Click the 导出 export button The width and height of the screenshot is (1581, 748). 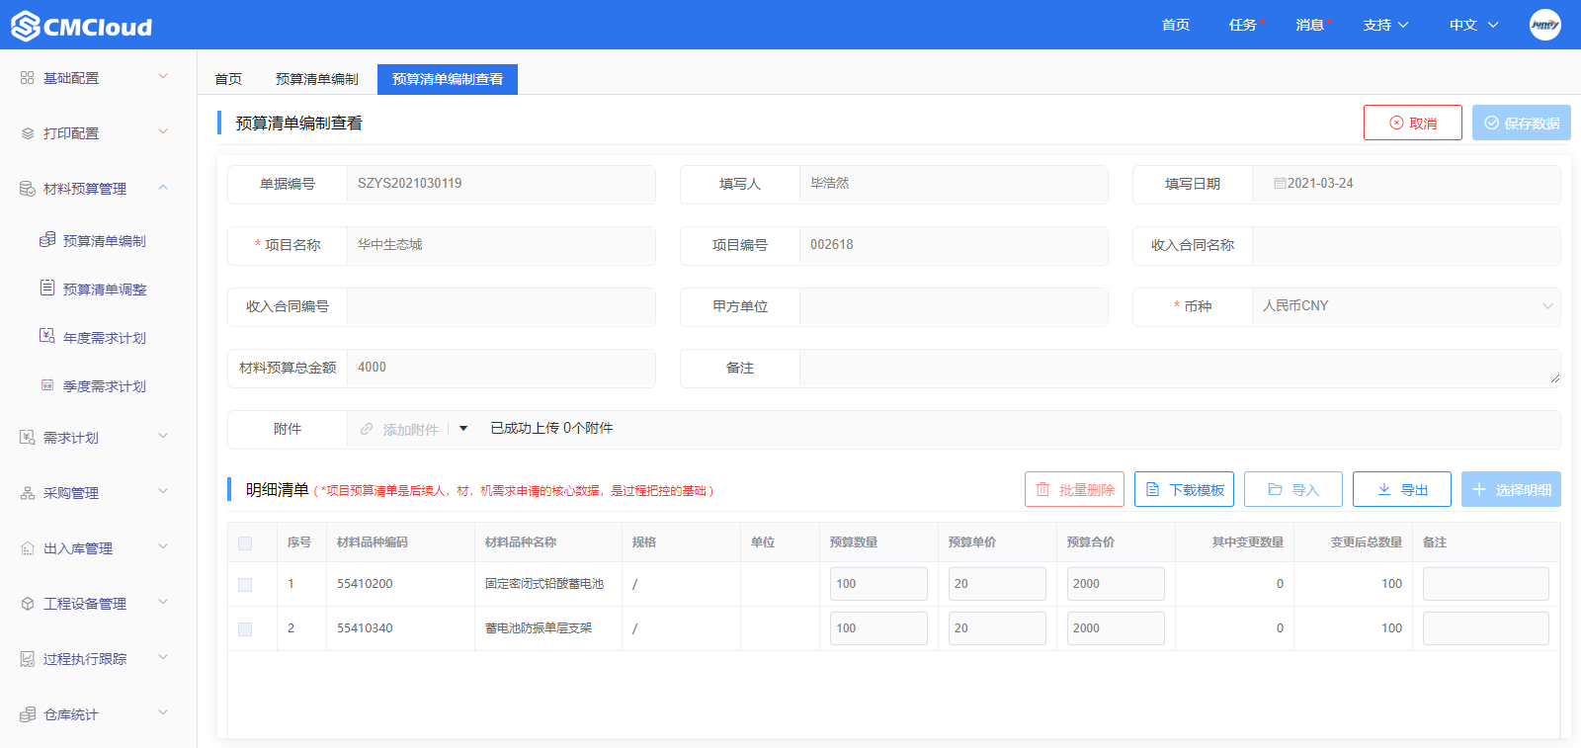coord(1401,490)
